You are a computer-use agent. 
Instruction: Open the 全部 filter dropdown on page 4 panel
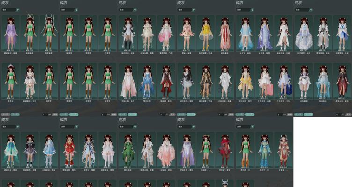point(186,10)
